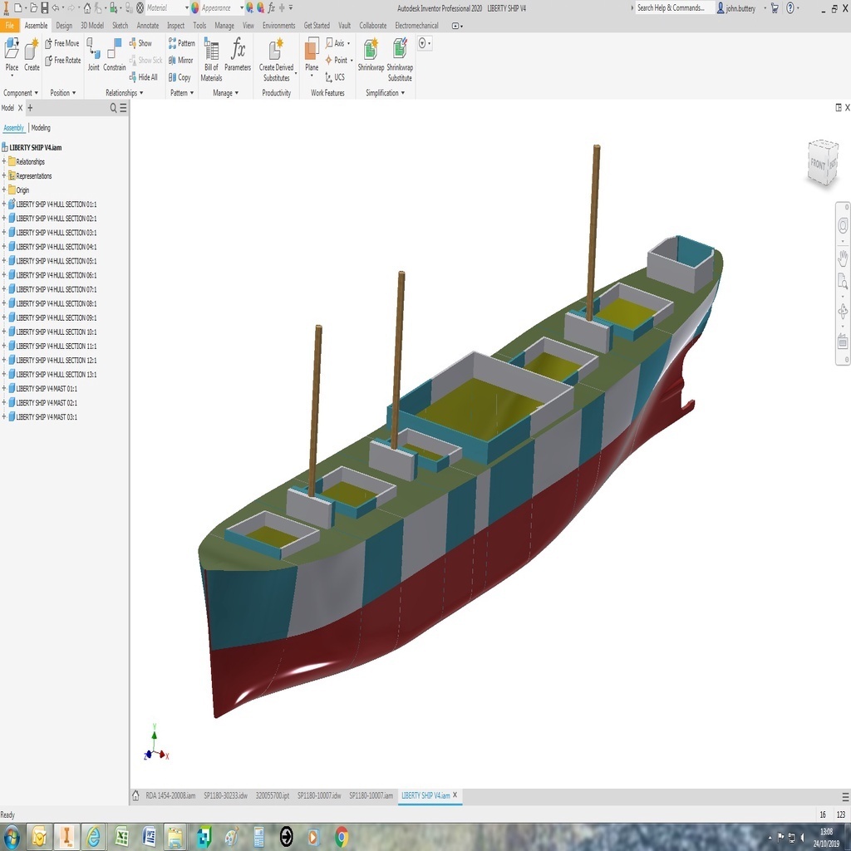Click the Constrain tool icon
The height and width of the screenshot is (851, 851).
[x=114, y=49]
